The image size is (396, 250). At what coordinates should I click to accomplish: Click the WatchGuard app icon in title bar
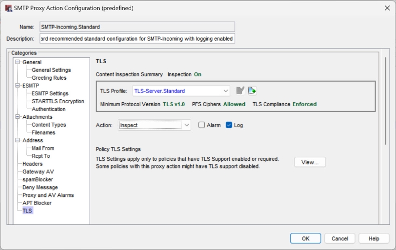pyautogui.click(x=9, y=8)
